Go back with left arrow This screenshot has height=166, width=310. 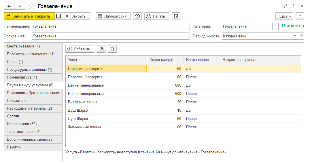tap(9, 6)
